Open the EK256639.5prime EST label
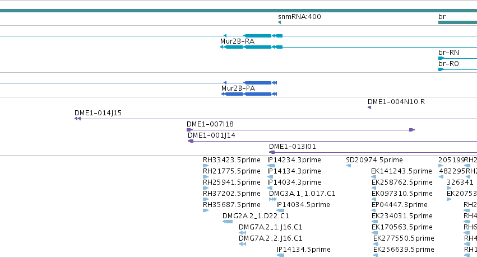Image resolution: width=477 pixels, height=258 pixels. [x=404, y=250]
